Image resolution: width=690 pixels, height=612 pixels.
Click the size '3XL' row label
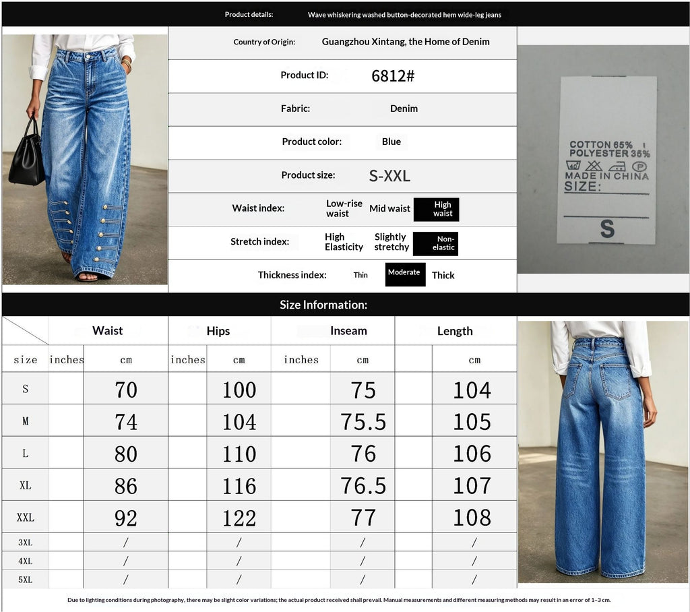coord(25,543)
